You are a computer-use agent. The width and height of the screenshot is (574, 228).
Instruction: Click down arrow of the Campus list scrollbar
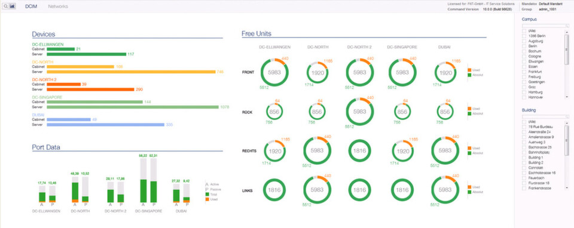567,97
